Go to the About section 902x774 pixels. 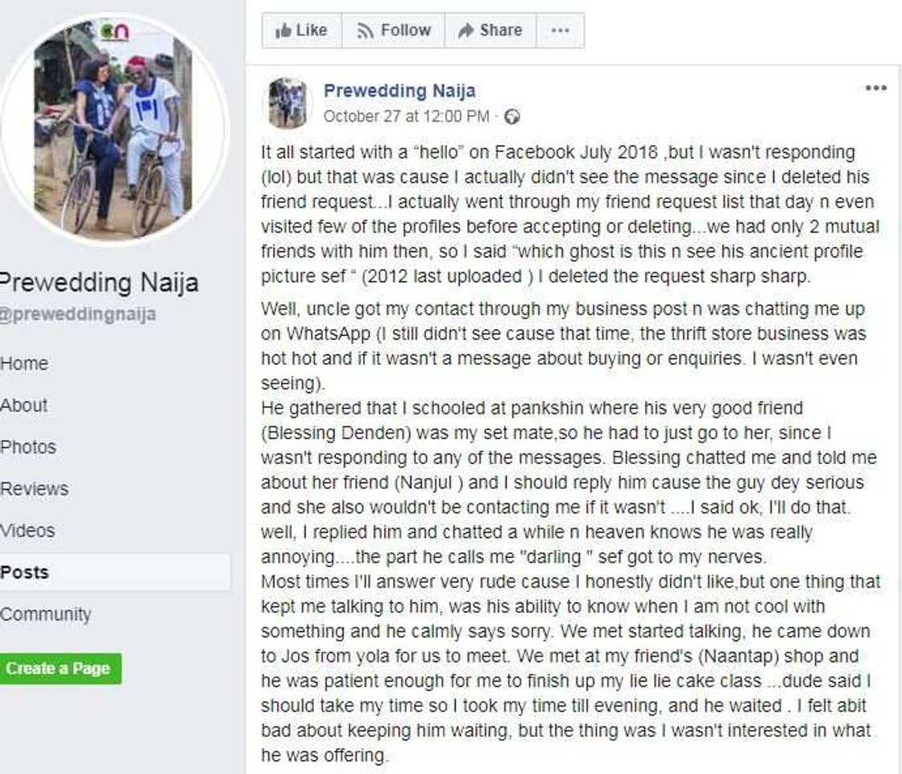(x=24, y=405)
